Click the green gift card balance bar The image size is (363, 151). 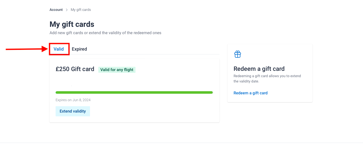click(x=134, y=93)
